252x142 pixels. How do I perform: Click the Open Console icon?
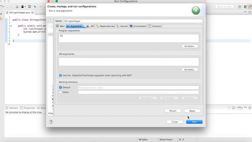click(x=239, y=108)
